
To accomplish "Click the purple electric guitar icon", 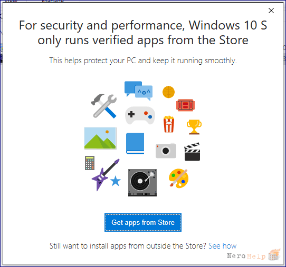I will pyautogui.click(x=106, y=175).
